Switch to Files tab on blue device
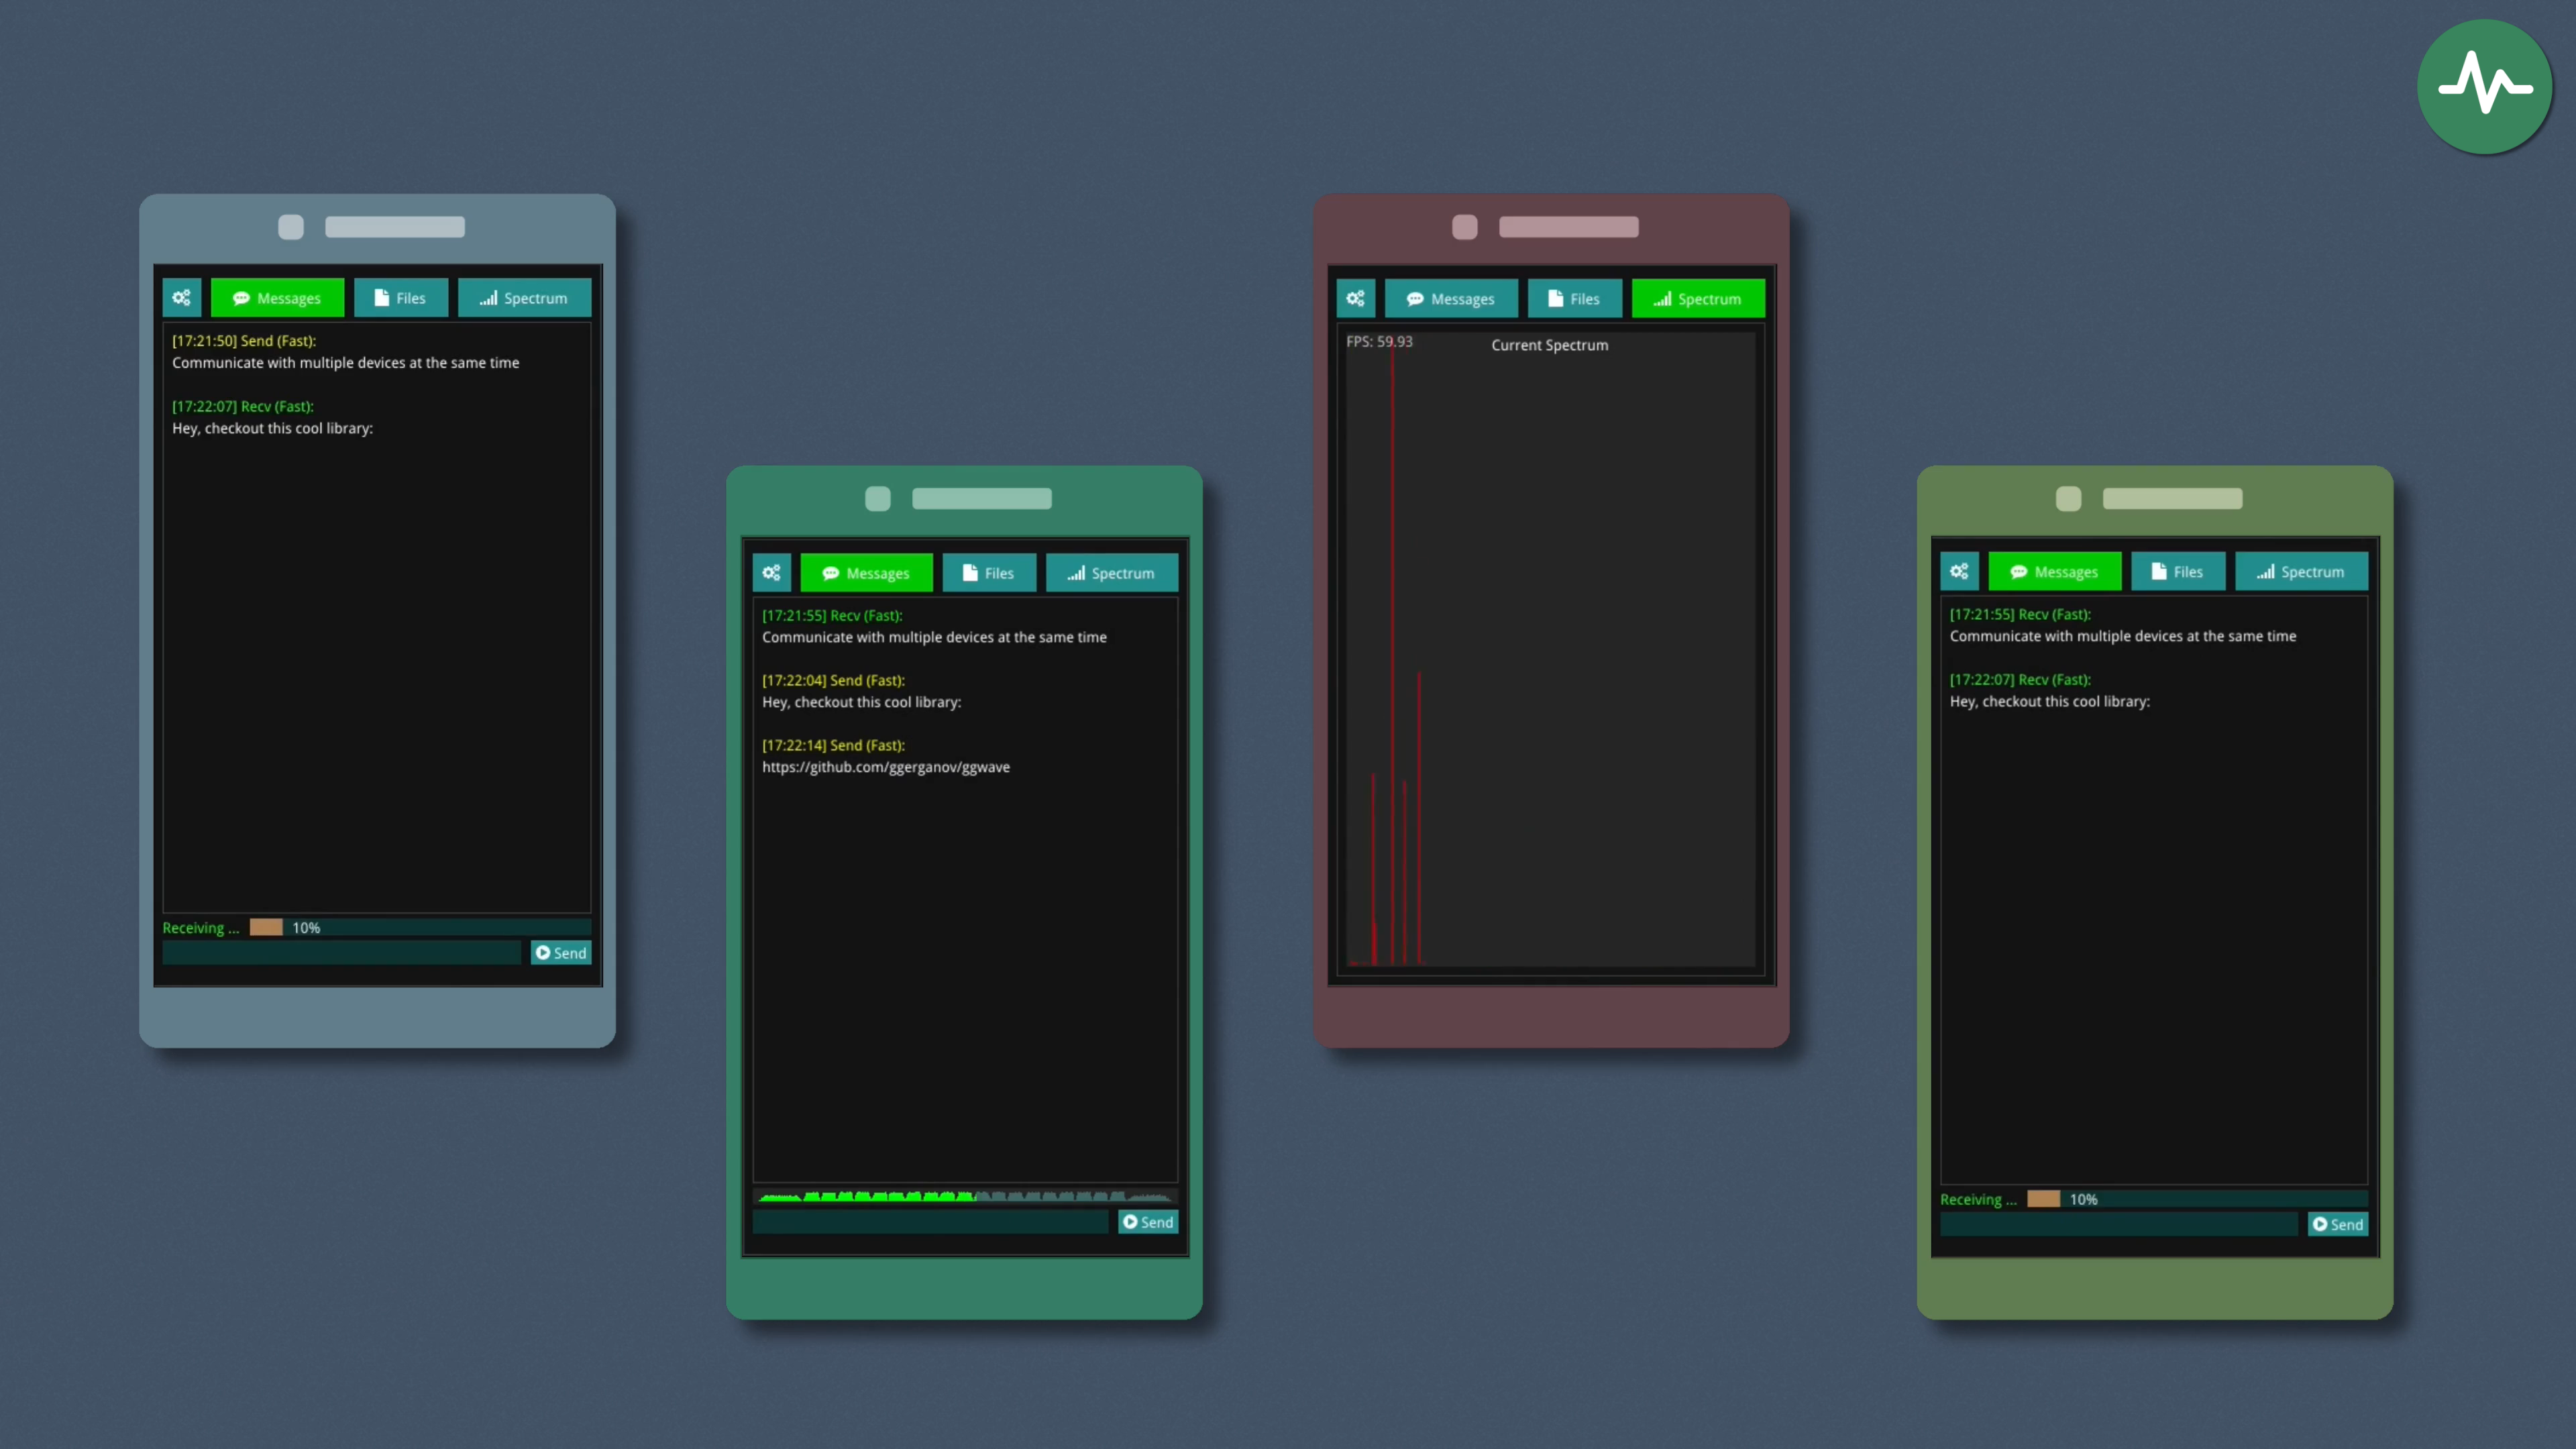Image resolution: width=2576 pixels, height=1449 pixels. point(400,298)
